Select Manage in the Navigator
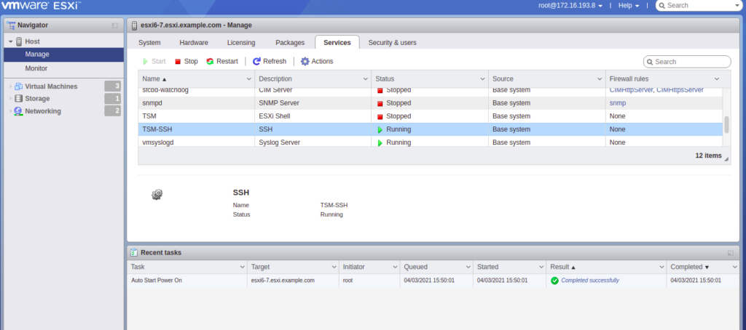The height and width of the screenshot is (330, 746). coord(63,55)
